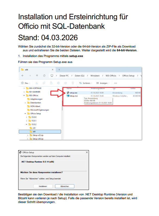
Task: Select Setup-x32.zip in the tree
Action: (37, 135)
